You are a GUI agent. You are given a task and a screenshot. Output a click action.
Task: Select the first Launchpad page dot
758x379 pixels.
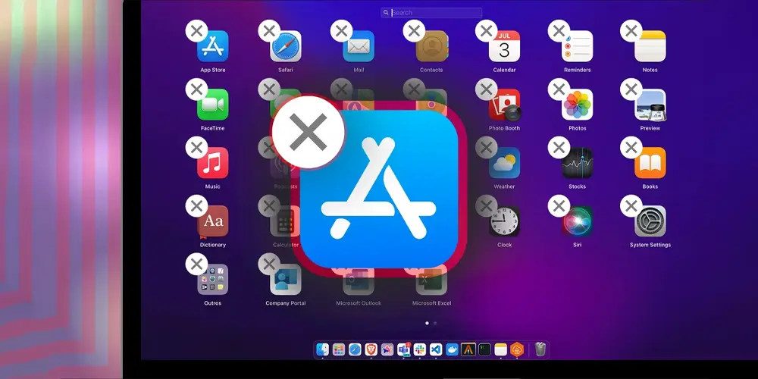(427, 323)
